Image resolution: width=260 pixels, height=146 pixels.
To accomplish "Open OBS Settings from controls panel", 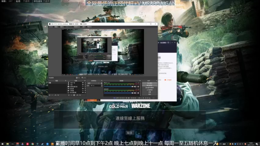I will click(x=149, y=92).
